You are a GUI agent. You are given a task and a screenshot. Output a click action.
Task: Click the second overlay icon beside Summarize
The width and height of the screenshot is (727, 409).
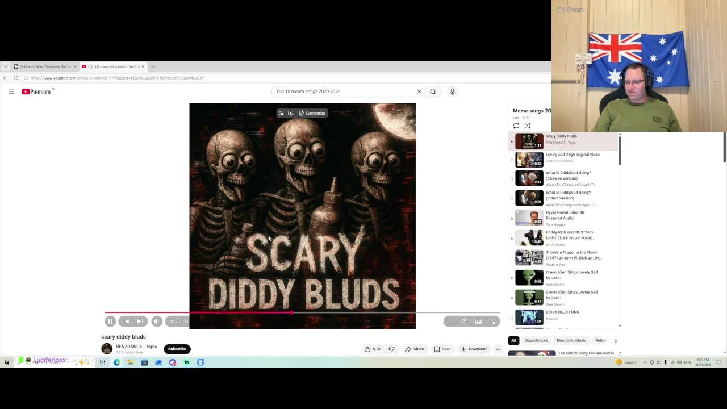[x=290, y=113]
